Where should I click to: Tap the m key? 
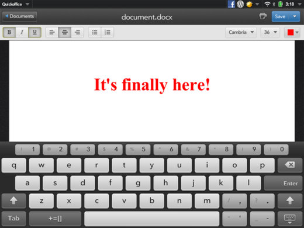pos(207,201)
